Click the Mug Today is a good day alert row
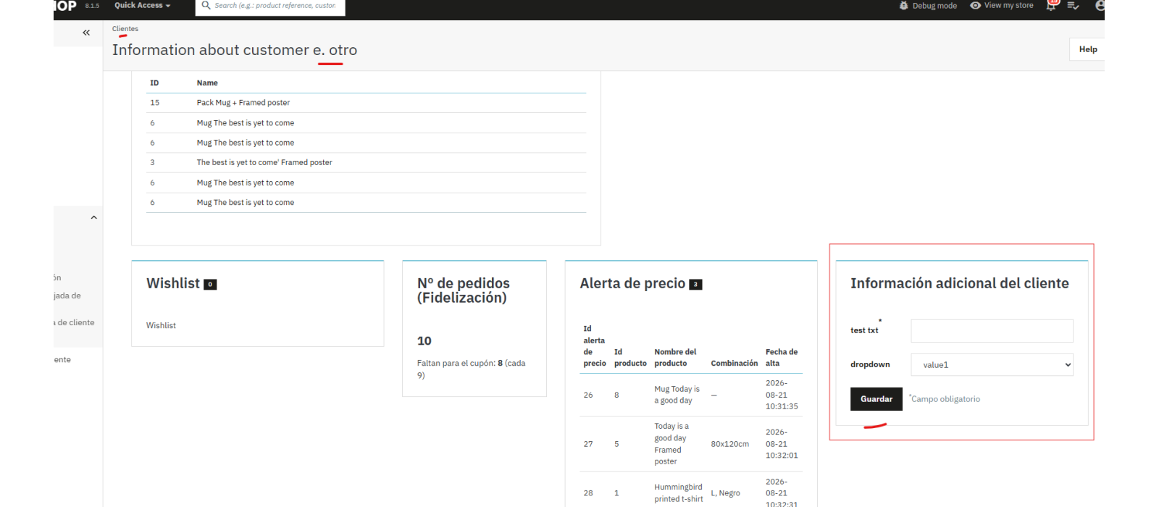Viewport: 1159px width, 507px height. point(691,395)
